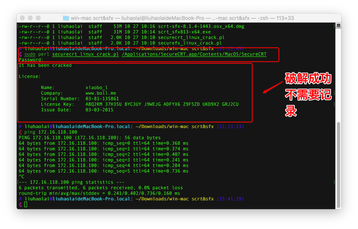This screenshot has height=229, width=358.
Task: Click the 'ping statistics' summary header
Action: pyautogui.click(x=72, y=182)
